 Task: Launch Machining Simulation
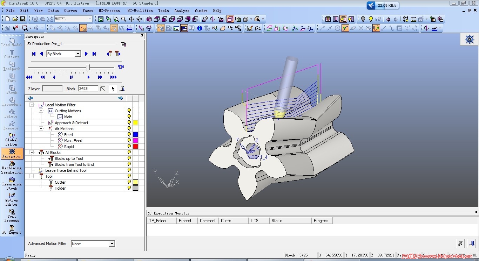12,168
